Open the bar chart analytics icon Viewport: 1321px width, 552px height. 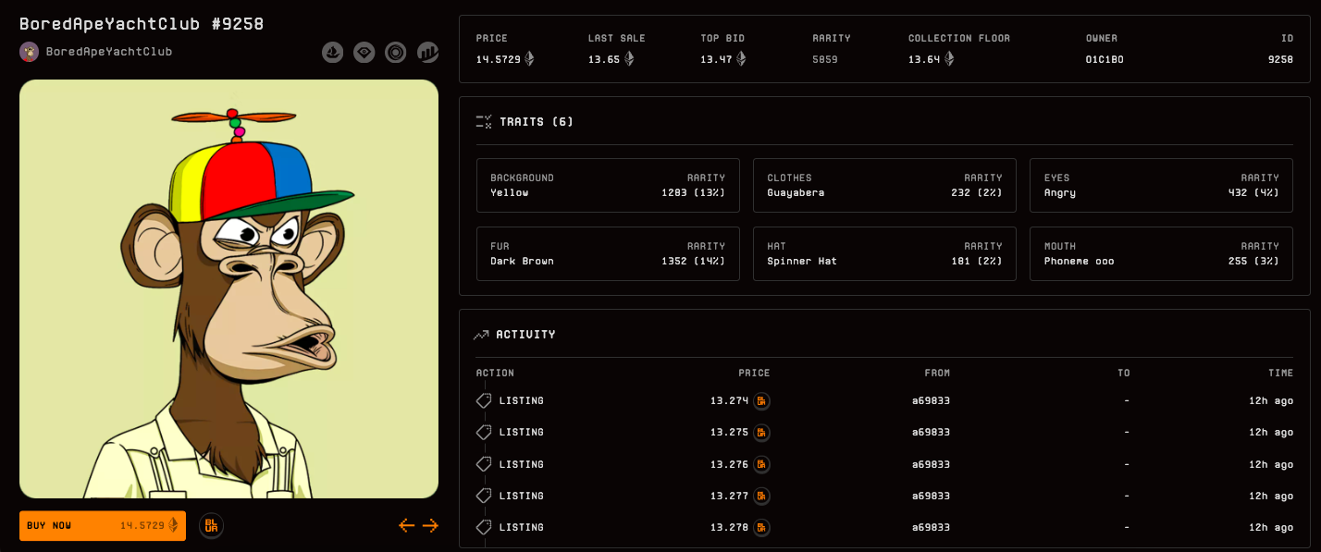(427, 53)
